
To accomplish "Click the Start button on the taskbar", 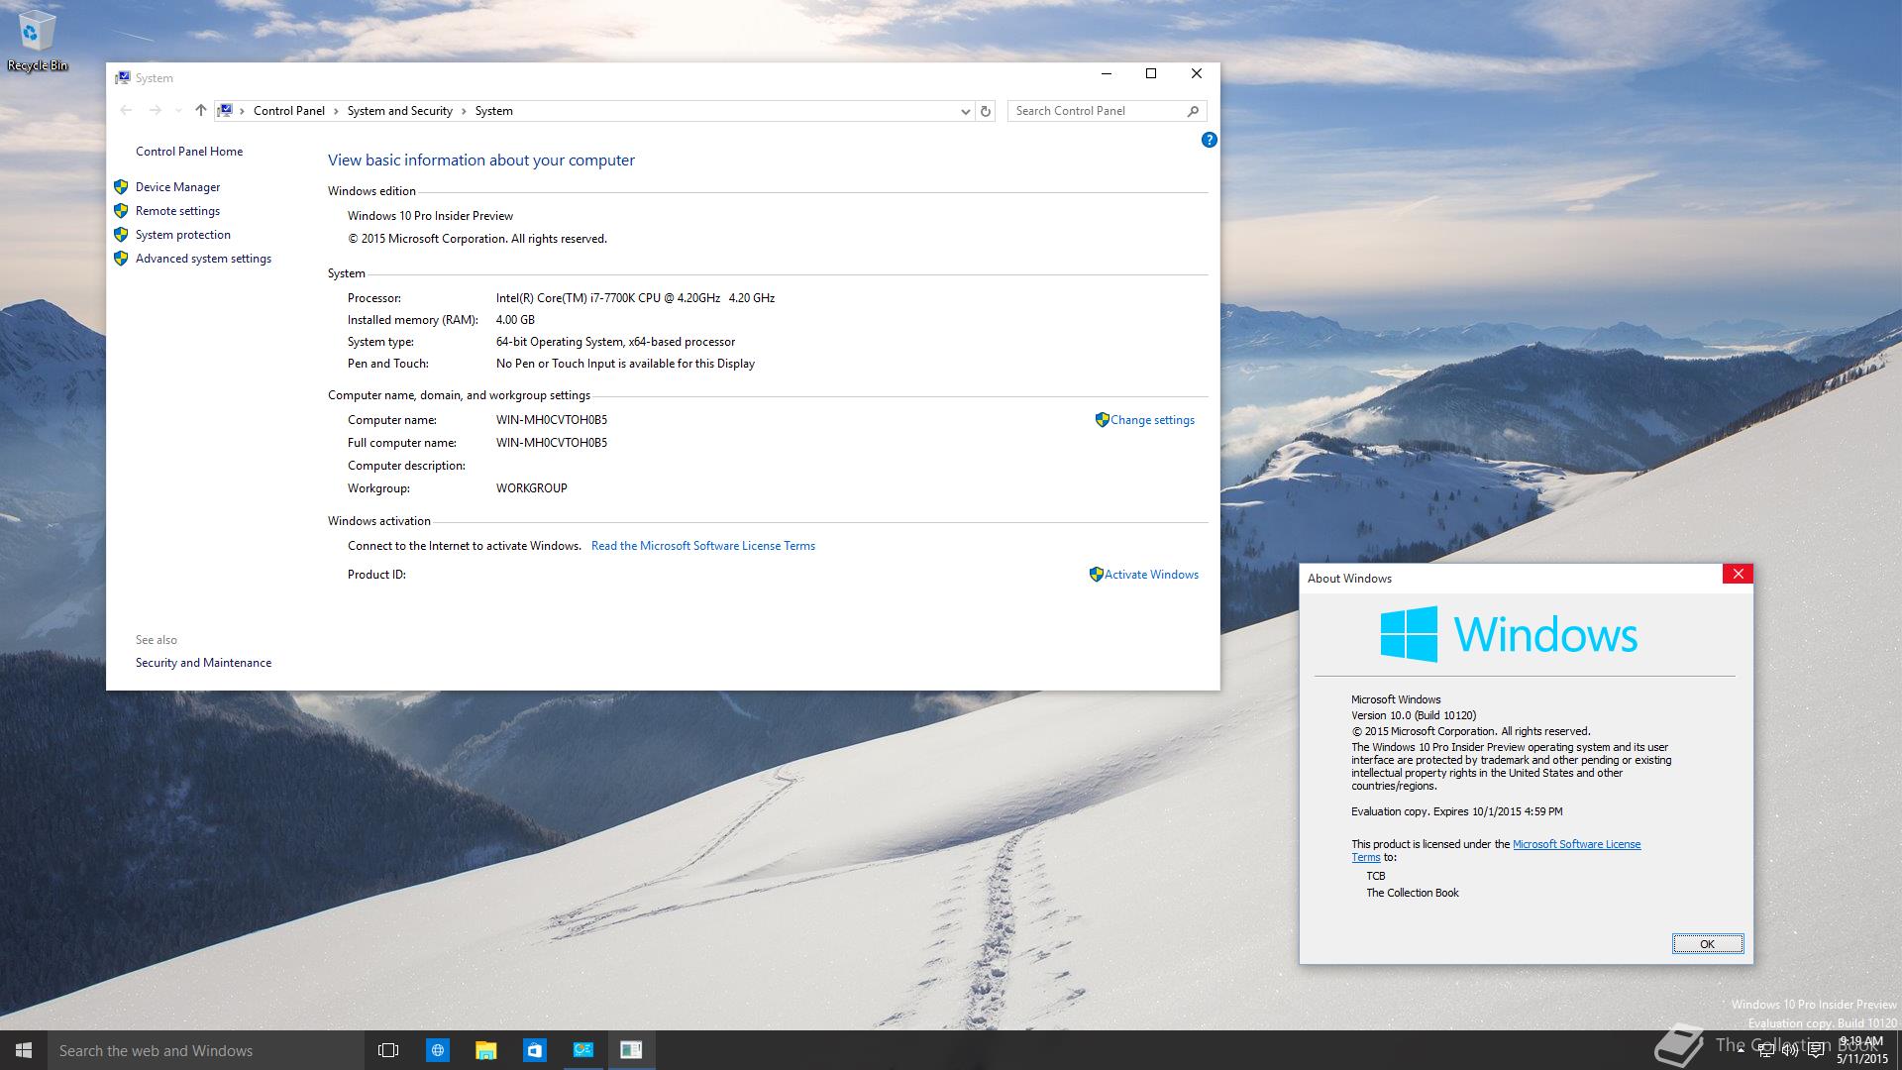I will point(24,1050).
